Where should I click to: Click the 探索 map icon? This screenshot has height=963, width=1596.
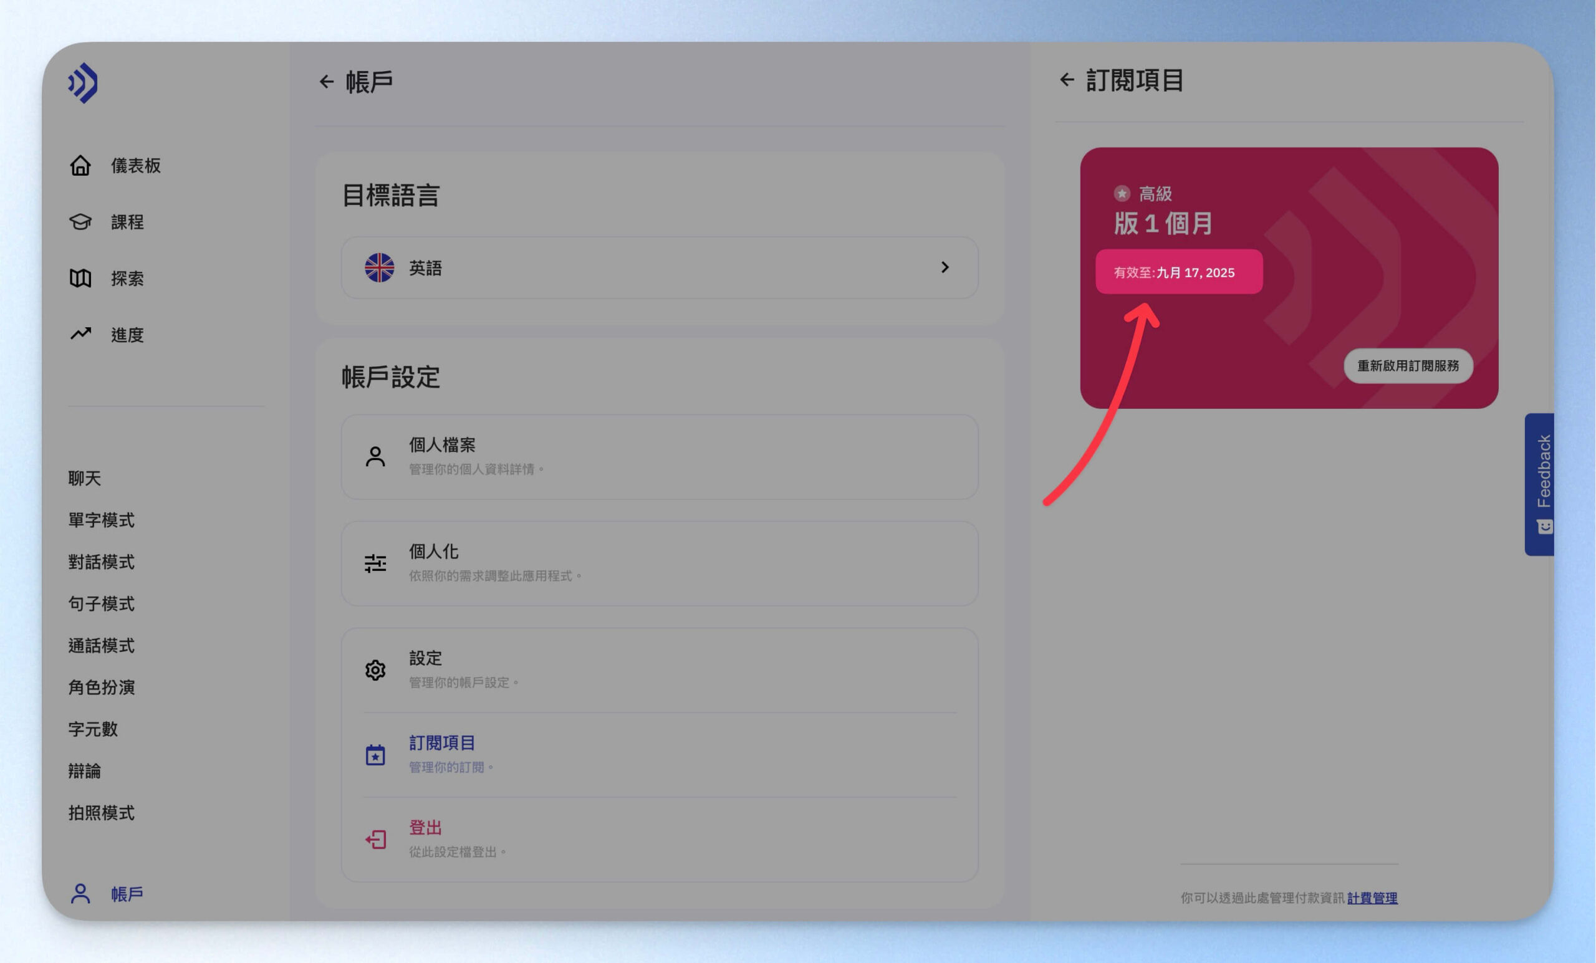tap(80, 279)
